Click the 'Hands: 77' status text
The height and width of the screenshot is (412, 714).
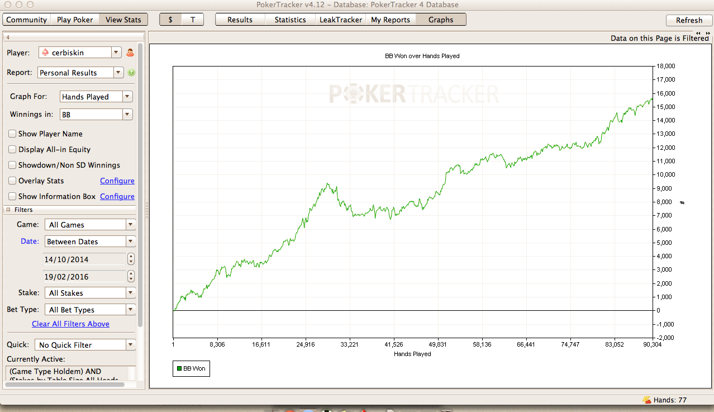[670, 400]
